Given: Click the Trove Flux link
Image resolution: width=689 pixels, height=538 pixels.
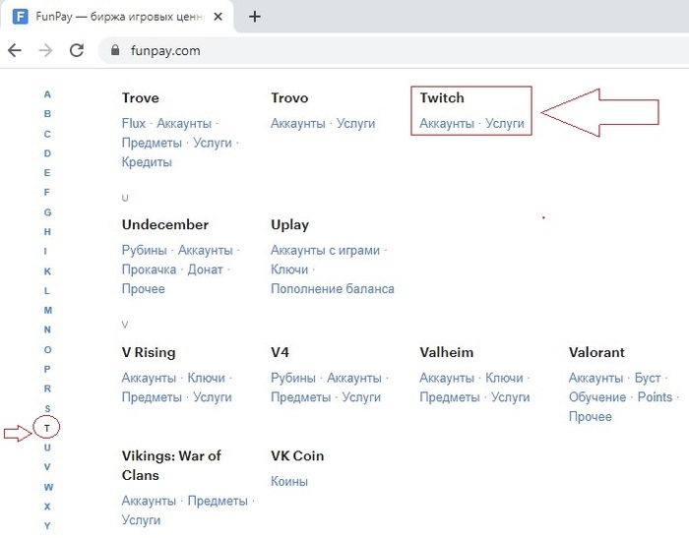Looking at the screenshot, I should click(x=134, y=124).
